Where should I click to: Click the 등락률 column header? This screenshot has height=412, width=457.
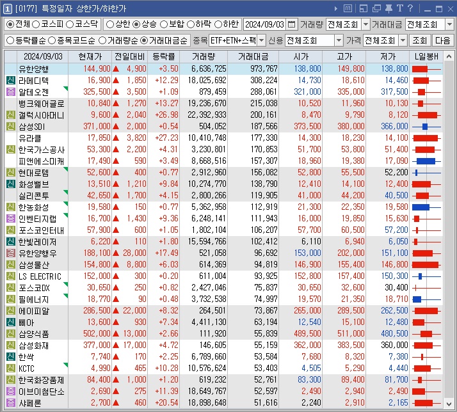point(164,56)
